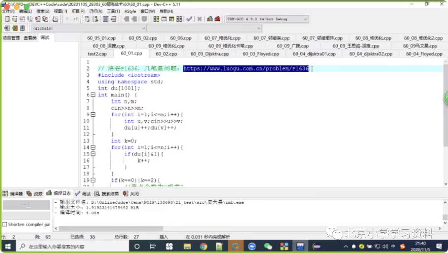The height and width of the screenshot is (253, 448).
Task: Open the 帮助[H] menu
Action: (166, 11)
